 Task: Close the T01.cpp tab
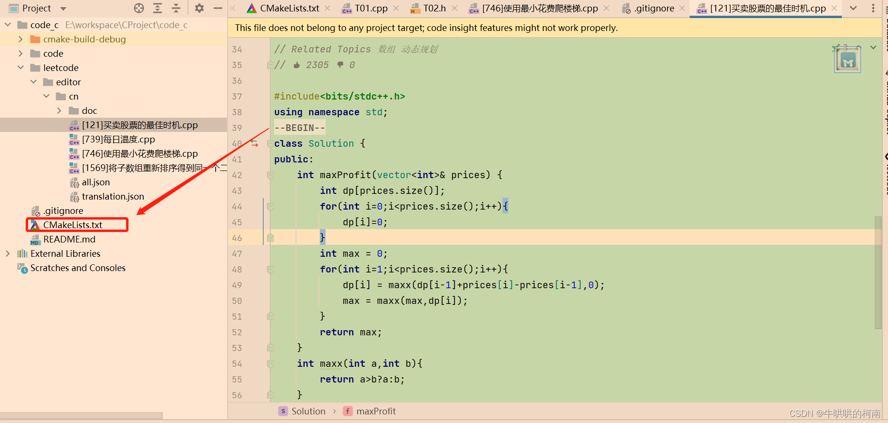point(396,8)
